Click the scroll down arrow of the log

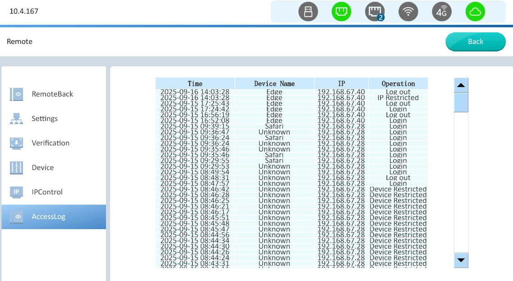tap(461, 260)
